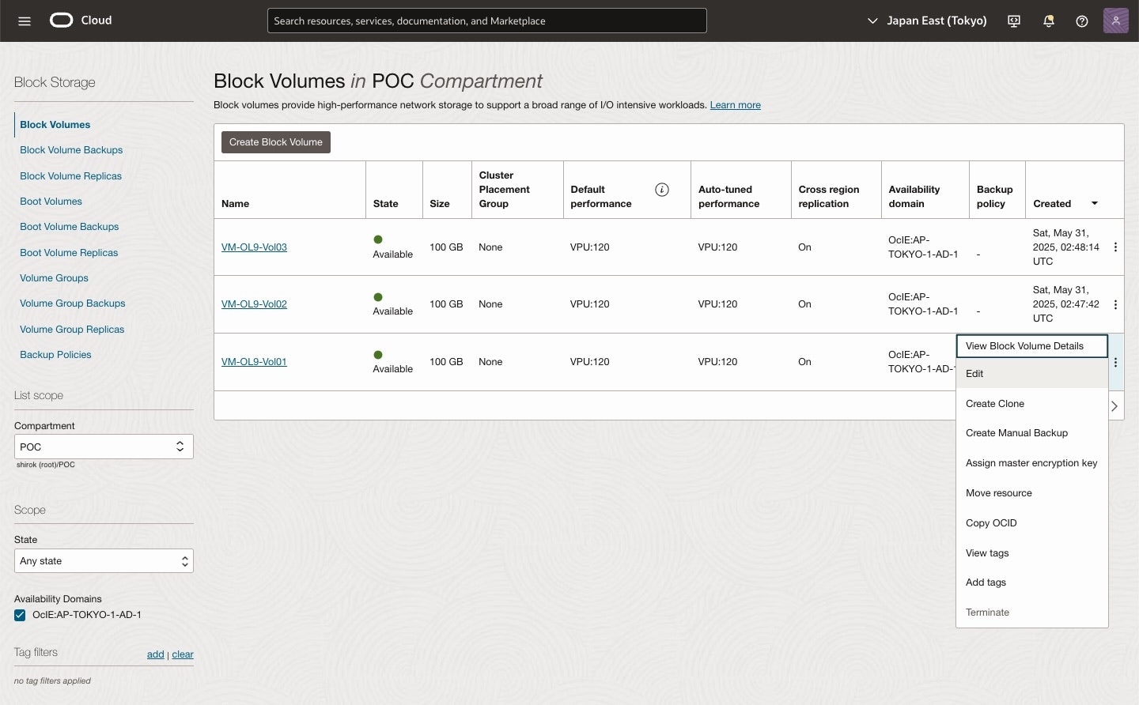Open the VM-OL9-Vol02 volume link
The height and width of the screenshot is (705, 1139).
(254, 304)
